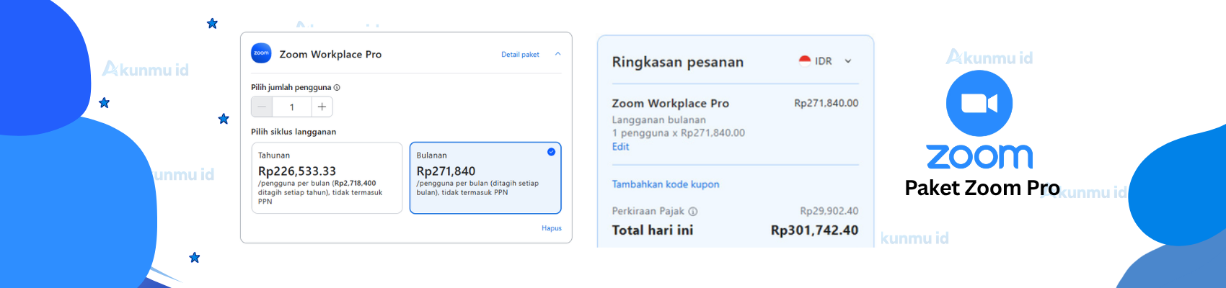
Task: Click the Pilih siklus langganan label
Action: [294, 132]
